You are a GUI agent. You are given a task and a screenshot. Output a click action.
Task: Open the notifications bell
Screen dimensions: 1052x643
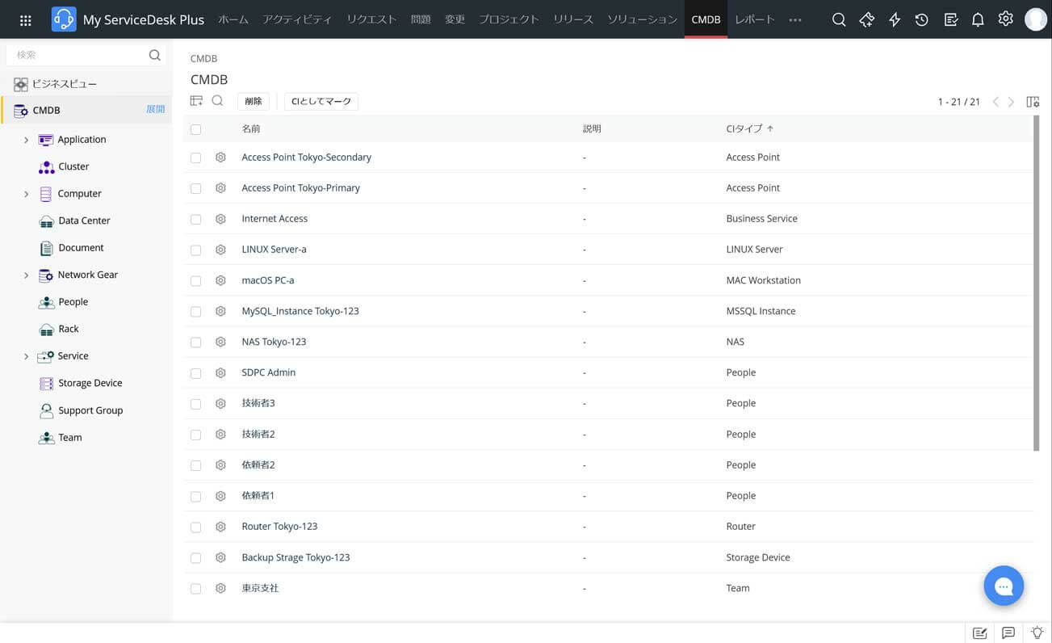point(978,20)
